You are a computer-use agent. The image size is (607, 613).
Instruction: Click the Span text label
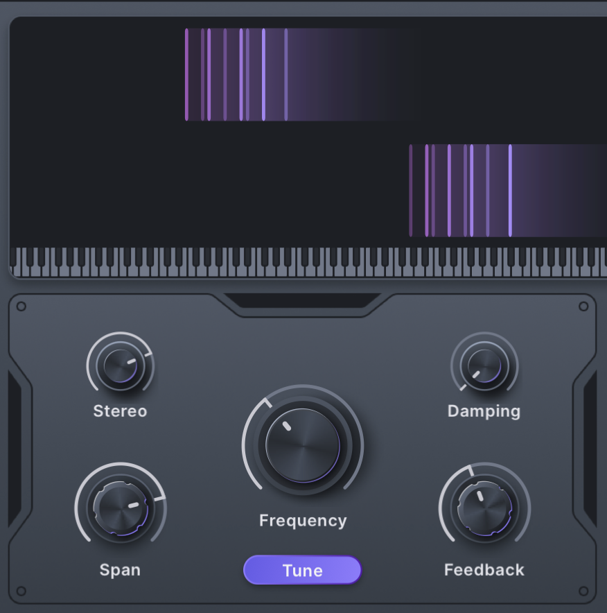coord(120,570)
